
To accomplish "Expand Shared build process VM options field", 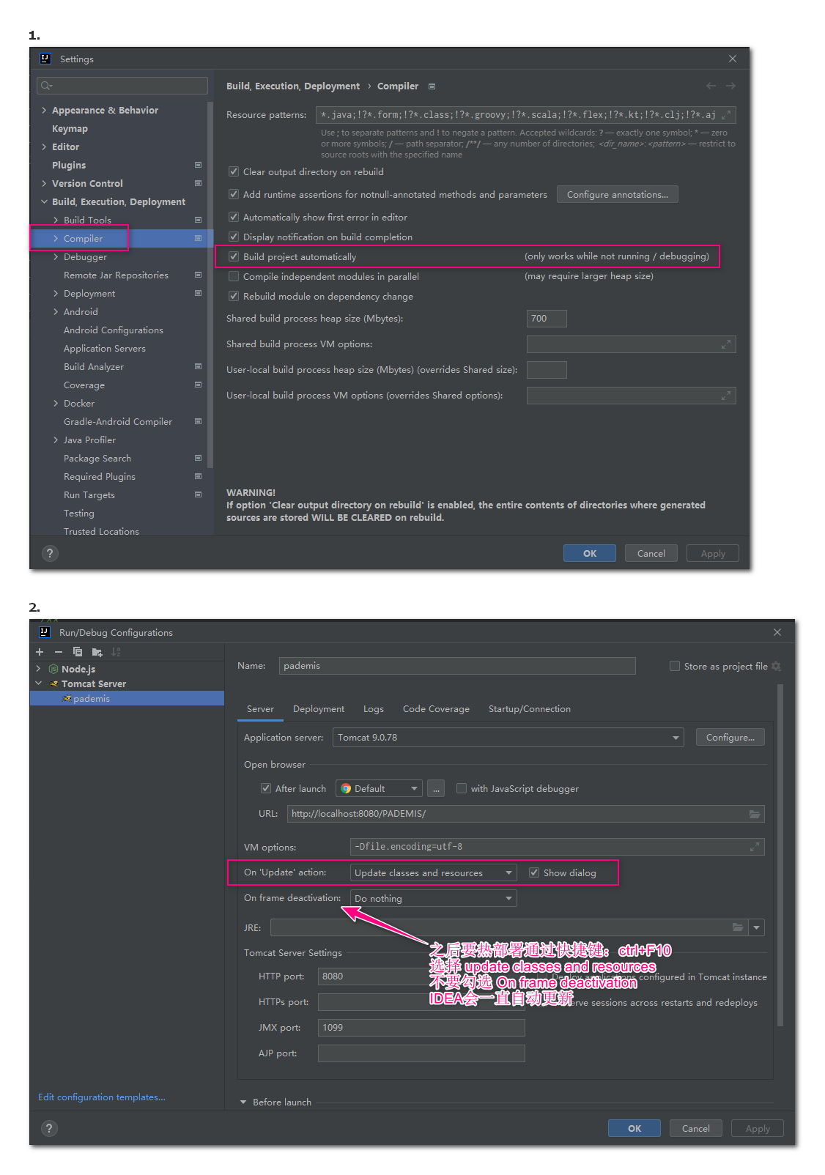I will pos(726,344).
